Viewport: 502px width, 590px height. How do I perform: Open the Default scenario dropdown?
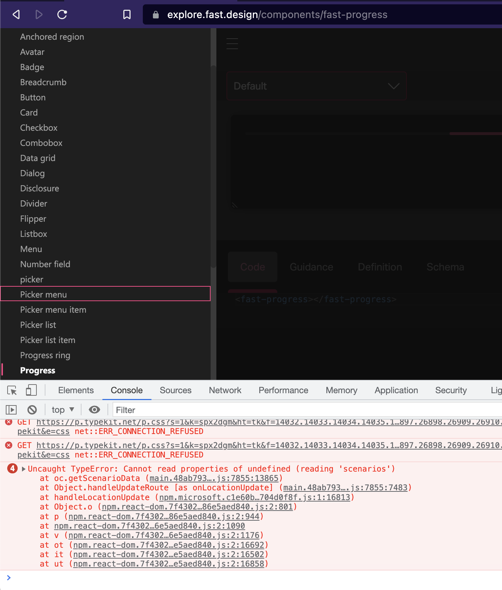tap(317, 86)
